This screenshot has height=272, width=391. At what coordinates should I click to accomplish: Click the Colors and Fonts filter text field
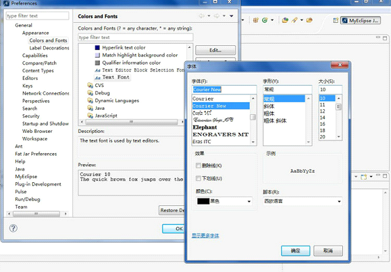click(136, 38)
